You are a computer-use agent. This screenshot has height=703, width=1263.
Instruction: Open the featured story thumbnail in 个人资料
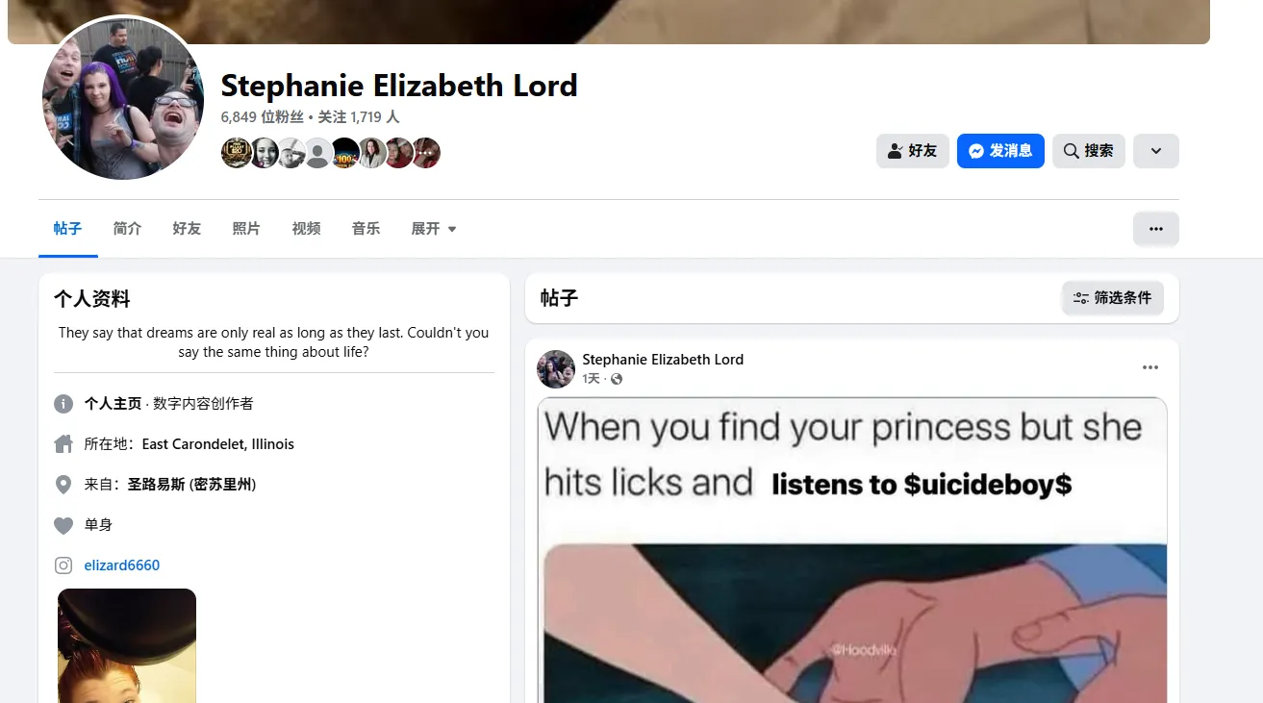(x=127, y=645)
